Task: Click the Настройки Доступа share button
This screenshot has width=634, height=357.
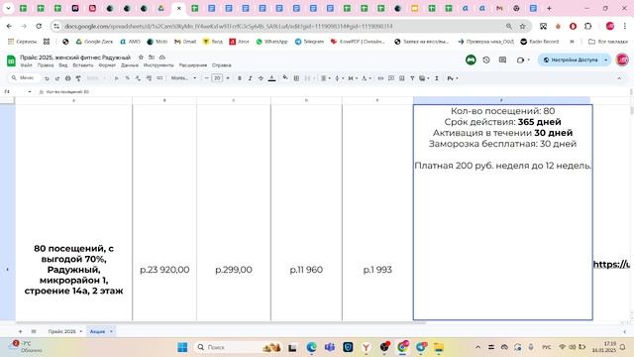Action: [x=571, y=59]
